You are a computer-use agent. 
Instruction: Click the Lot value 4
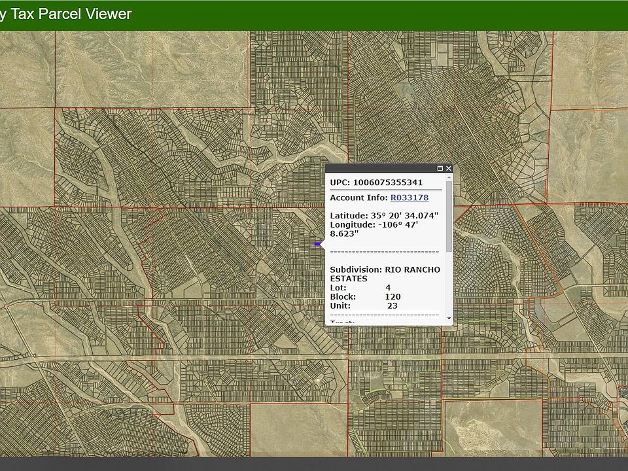(388, 288)
